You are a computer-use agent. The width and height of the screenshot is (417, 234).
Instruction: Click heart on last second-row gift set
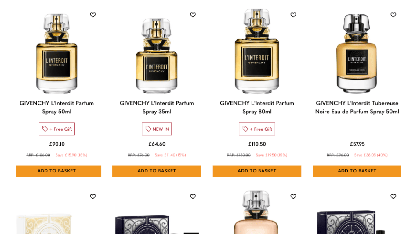393,197
